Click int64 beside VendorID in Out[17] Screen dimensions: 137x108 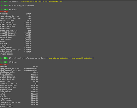click(35, 67)
